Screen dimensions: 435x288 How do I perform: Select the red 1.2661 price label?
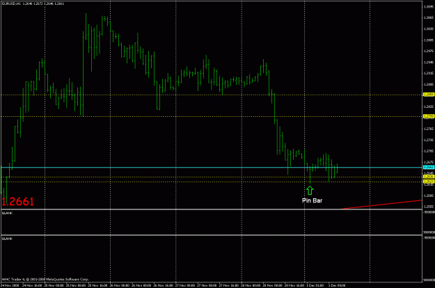pyautogui.click(x=18, y=202)
